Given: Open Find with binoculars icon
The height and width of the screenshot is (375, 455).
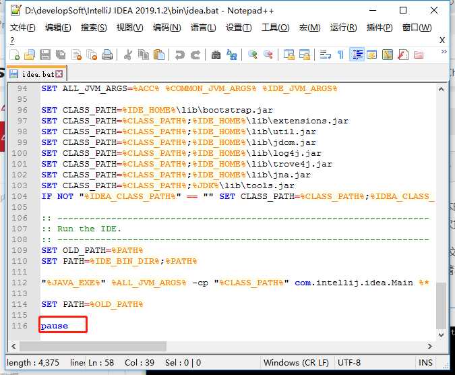Looking at the screenshot, I should coord(216,55).
